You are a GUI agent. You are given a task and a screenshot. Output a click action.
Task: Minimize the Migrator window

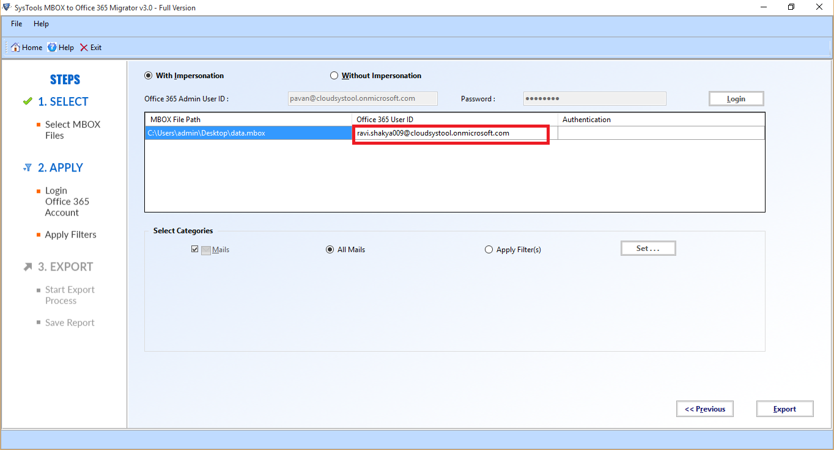pyautogui.click(x=763, y=7)
